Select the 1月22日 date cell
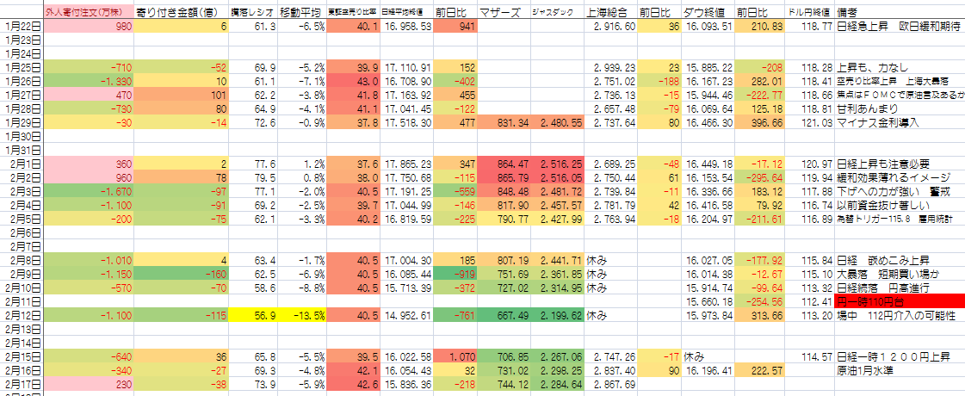Viewport: 965px width, 396px height. click(21, 27)
